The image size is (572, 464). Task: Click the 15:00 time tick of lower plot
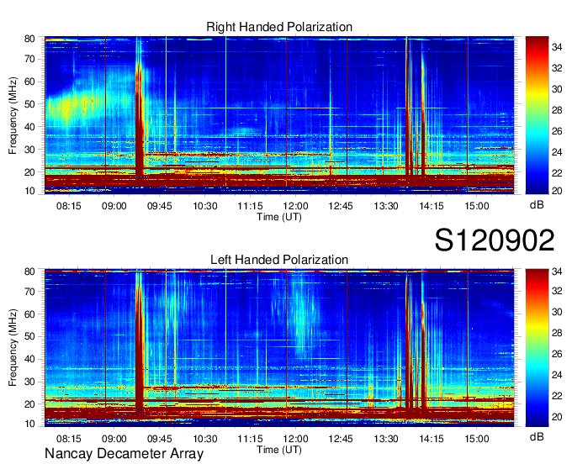[x=477, y=439]
